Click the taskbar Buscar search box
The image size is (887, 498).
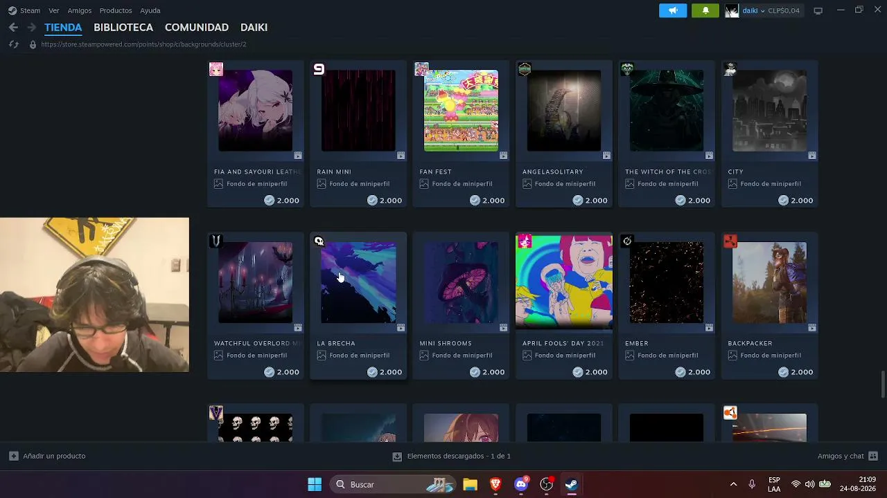392,484
